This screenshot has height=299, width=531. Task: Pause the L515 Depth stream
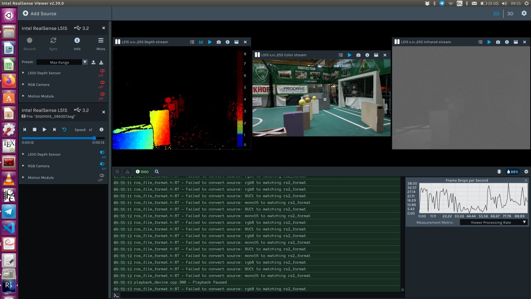tap(210, 42)
